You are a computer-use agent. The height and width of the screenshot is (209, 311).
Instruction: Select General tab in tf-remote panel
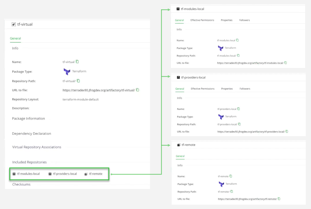pyautogui.click(x=180, y=156)
